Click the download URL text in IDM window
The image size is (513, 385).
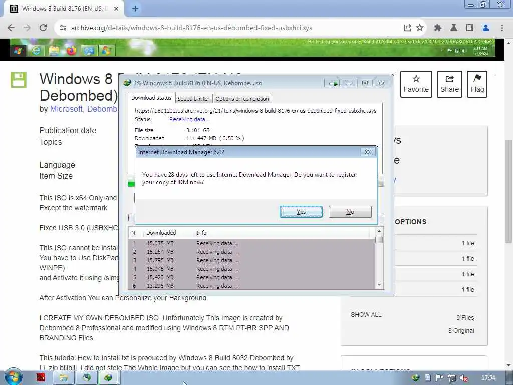point(255,111)
